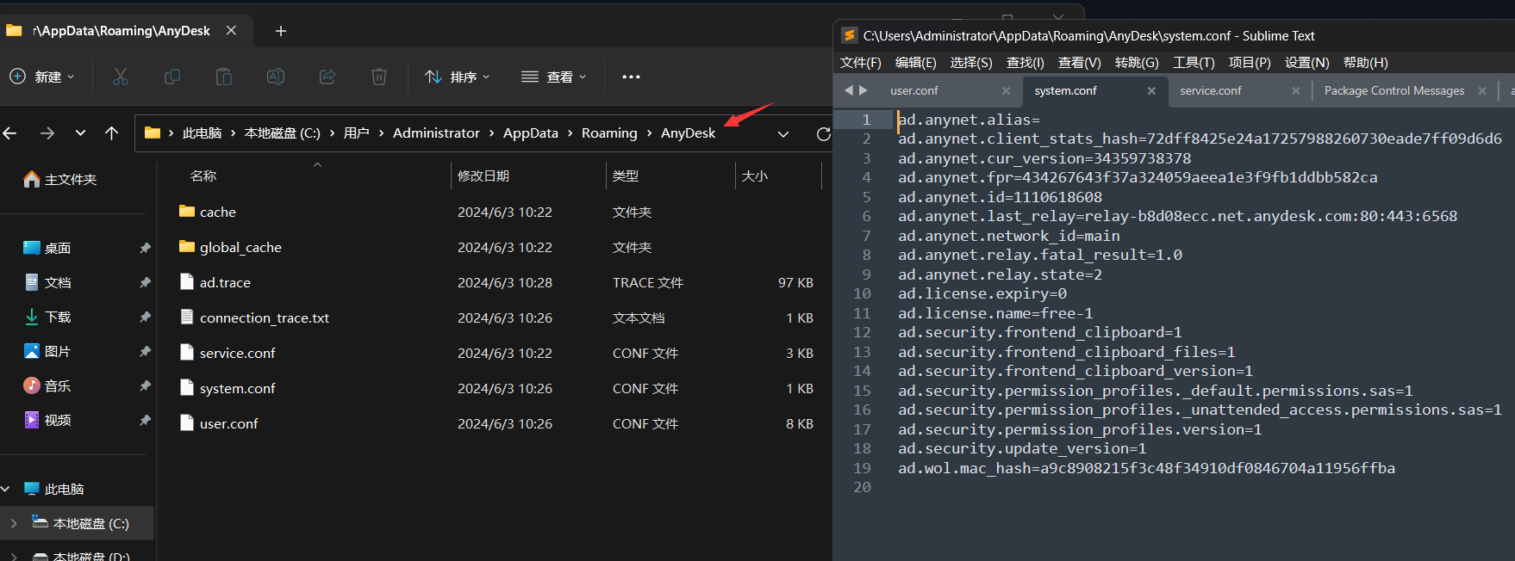Open Sublime Text 帮助(H) menu
Image resolution: width=1515 pixels, height=561 pixels.
tap(1366, 62)
